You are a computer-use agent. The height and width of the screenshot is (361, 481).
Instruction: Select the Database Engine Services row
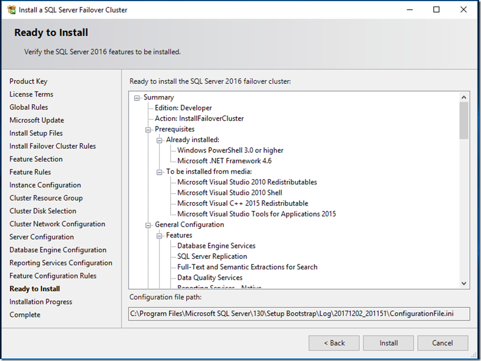[x=216, y=246]
